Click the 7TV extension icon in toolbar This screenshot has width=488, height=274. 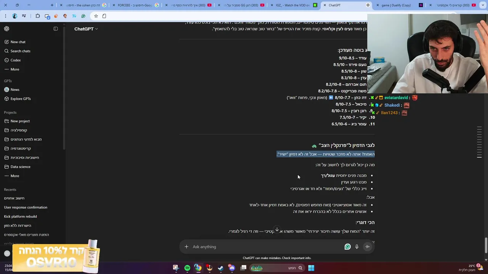click(74, 16)
